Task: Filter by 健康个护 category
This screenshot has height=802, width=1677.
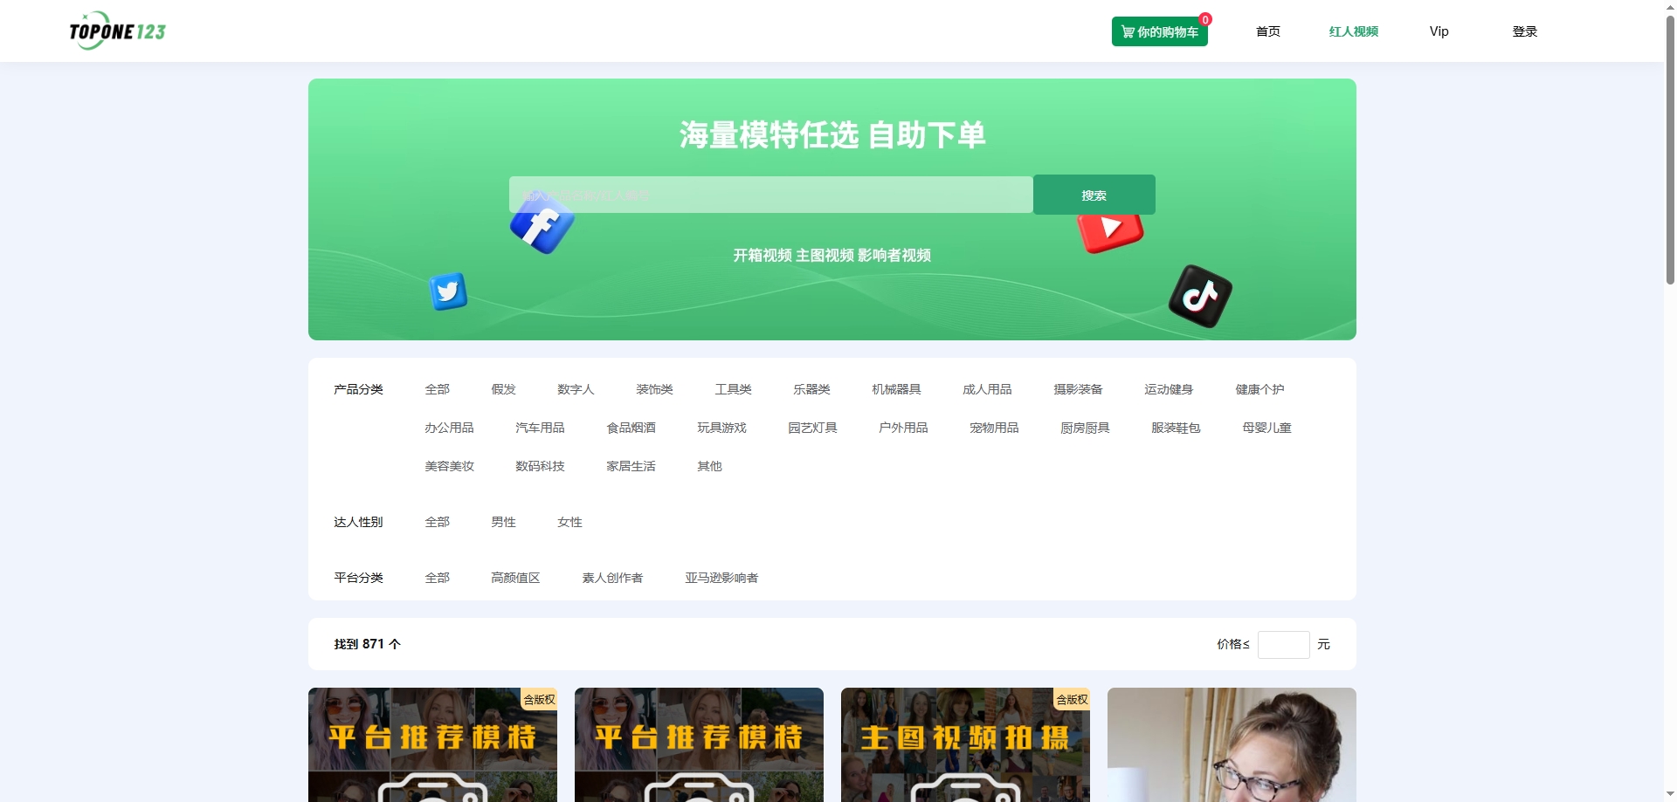Action: (1259, 389)
